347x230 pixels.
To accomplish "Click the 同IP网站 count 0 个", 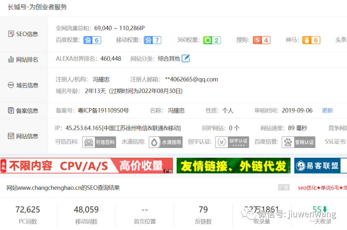I will [x=234, y=128].
